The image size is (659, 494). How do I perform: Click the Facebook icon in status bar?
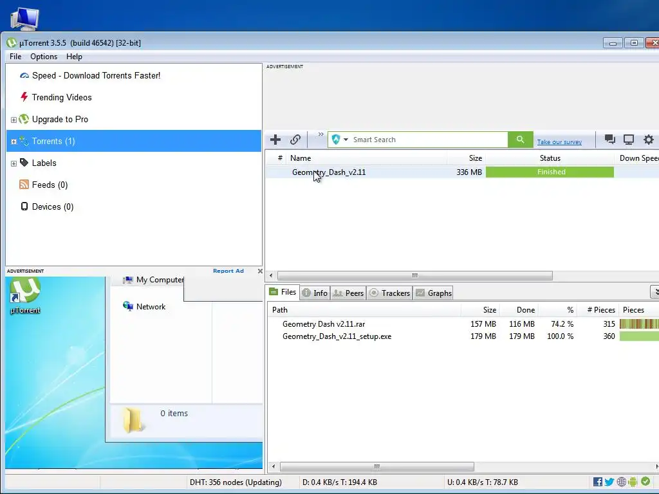pyautogui.click(x=598, y=482)
